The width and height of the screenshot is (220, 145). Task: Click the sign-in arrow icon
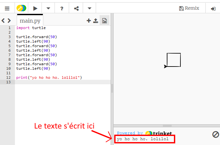[x=213, y=8]
